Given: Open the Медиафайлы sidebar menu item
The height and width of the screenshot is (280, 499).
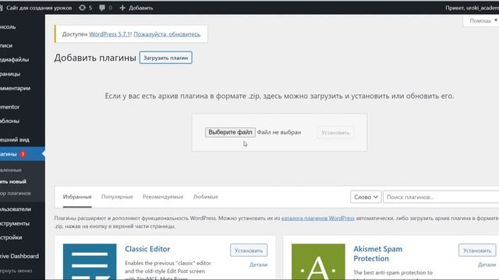Looking at the screenshot, I should point(23,60).
